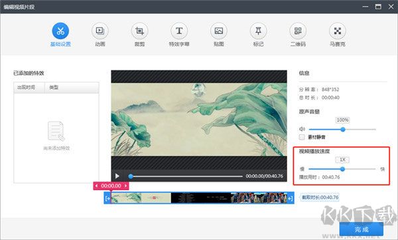Click the 已添加的特效 heading
This screenshot has width=398, height=240.
click(x=29, y=73)
